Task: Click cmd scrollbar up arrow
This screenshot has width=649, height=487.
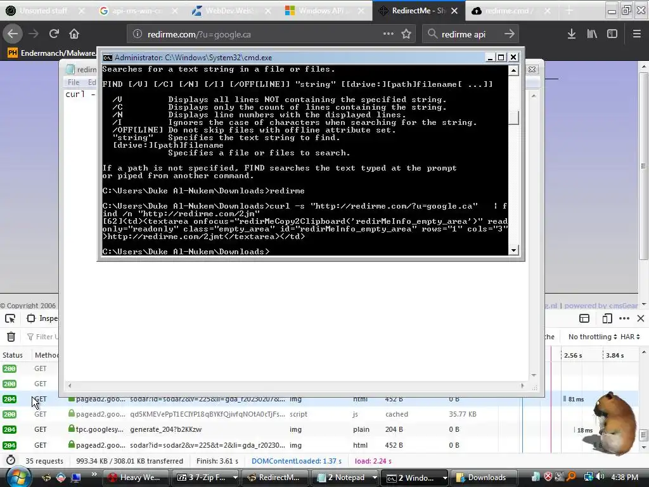Action: [513, 71]
